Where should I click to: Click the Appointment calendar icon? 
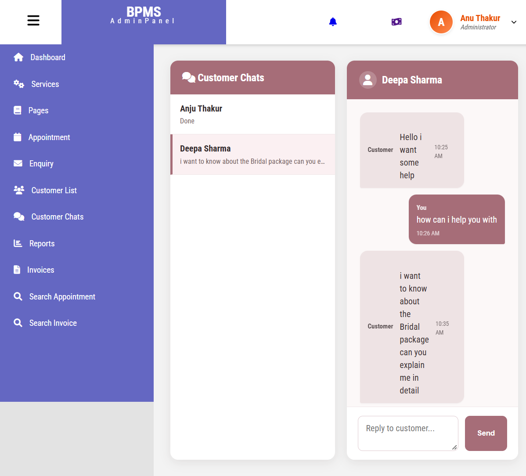pos(18,137)
